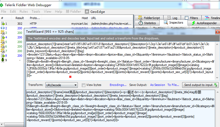Click the 302 result of session 1
Viewport: 220px width, 127px height.
(x=20, y=24)
